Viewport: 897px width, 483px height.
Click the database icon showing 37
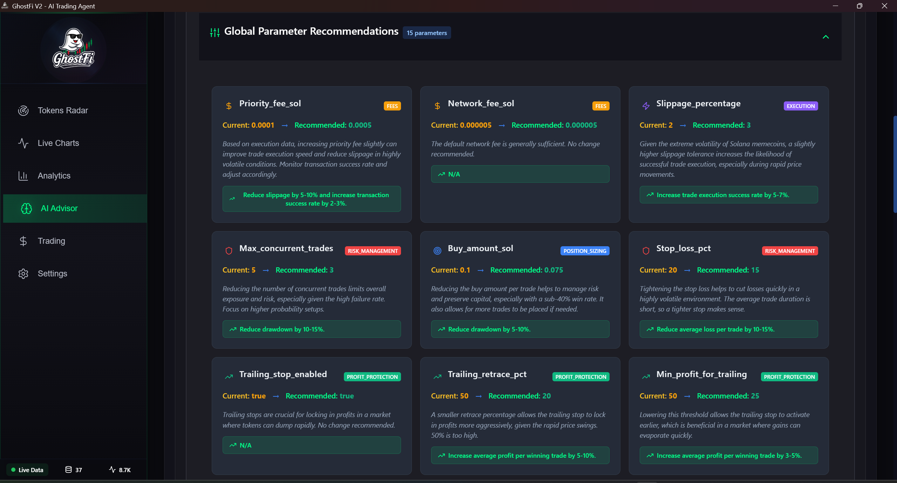tap(68, 469)
